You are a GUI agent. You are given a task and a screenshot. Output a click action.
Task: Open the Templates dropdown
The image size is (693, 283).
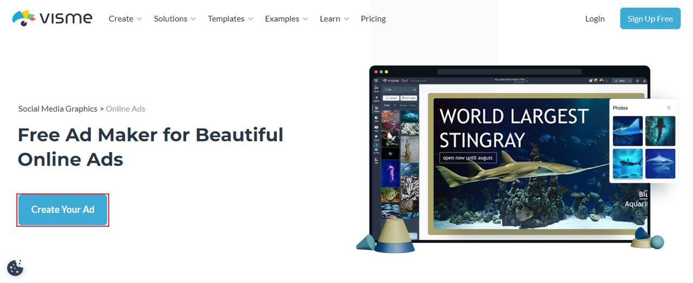pos(231,18)
